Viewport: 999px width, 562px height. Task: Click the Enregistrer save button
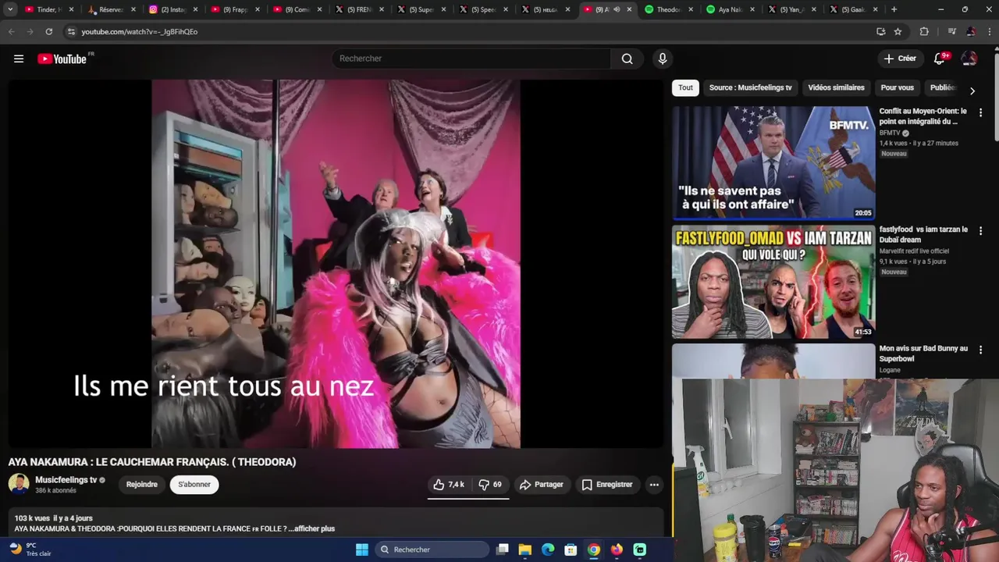point(607,485)
